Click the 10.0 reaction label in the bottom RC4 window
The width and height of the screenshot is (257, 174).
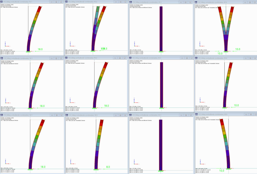[x=221, y=171]
